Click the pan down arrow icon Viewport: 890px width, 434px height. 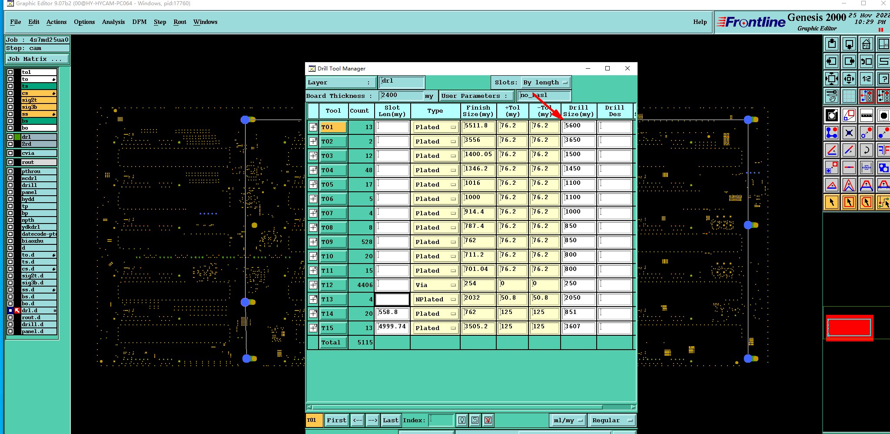pos(849,44)
